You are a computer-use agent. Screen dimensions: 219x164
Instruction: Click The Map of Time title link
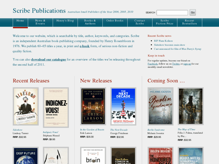(x=186, y=129)
